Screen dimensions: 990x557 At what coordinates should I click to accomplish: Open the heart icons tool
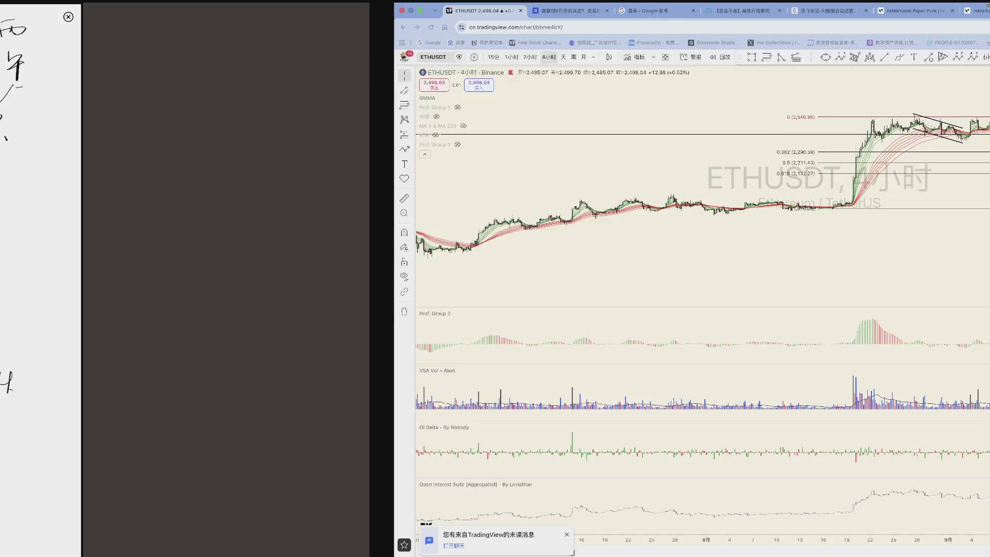[x=404, y=178]
